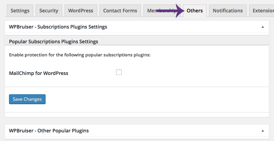The width and height of the screenshot is (274, 141).
Task: Click the empty strip beneath the Save Changes section
Action: point(137,115)
